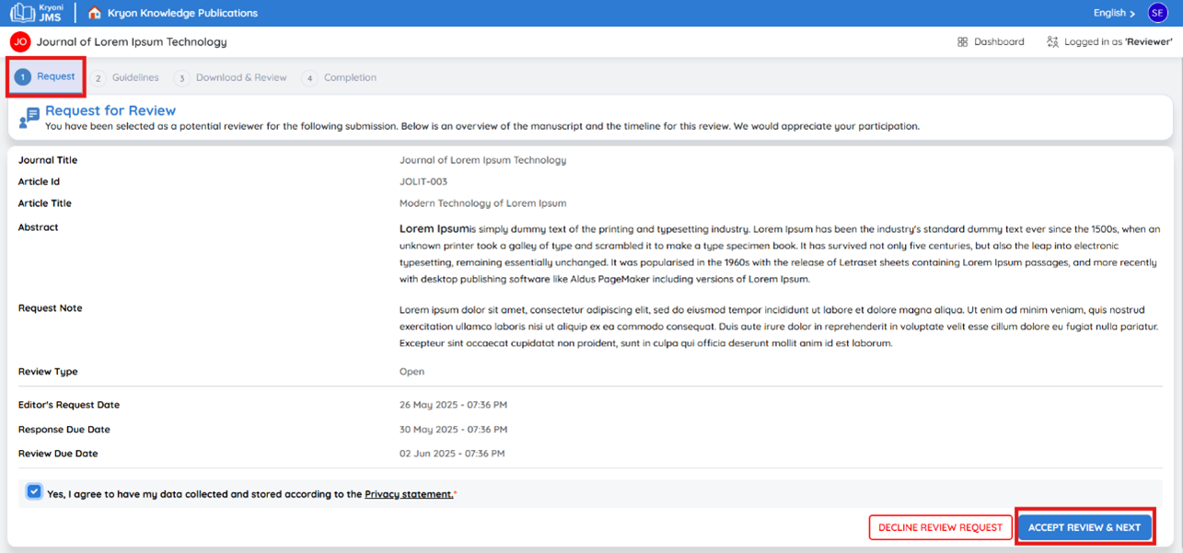Click the Request Note field label
1183x553 pixels.
(x=50, y=308)
